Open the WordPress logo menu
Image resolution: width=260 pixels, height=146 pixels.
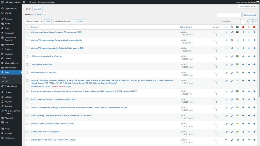(3, 2)
